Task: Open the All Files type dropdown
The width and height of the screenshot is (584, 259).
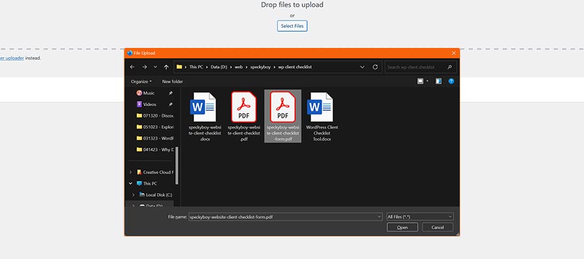Action: pos(419,216)
